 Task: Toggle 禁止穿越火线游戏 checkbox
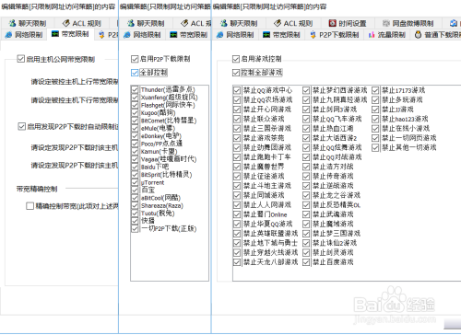(x=237, y=252)
